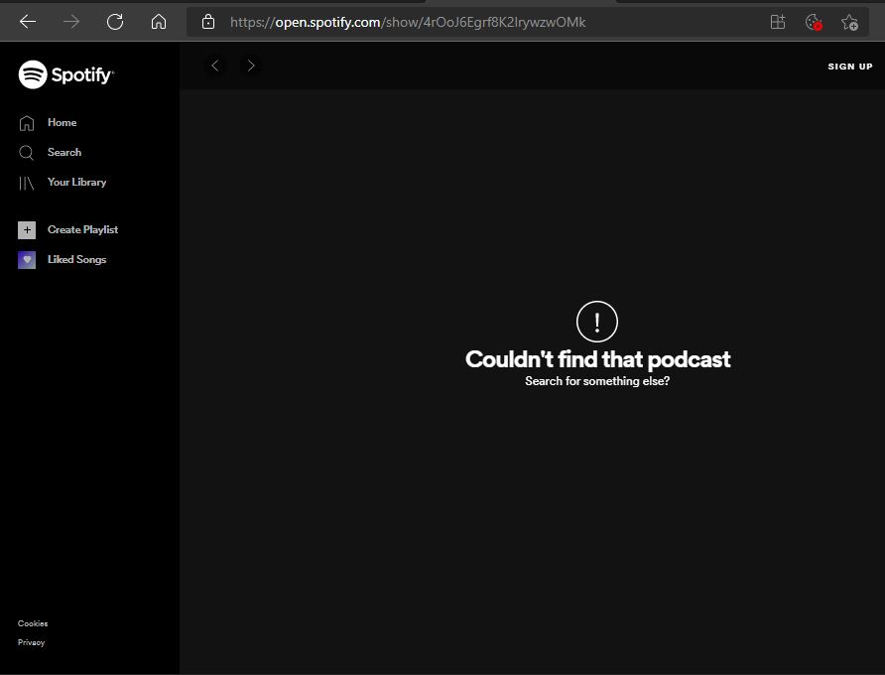Navigate forward with Spotify's right chevron
This screenshot has width=885, height=675.
click(x=251, y=66)
